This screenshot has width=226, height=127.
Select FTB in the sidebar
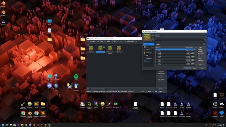(x=149, y=55)
